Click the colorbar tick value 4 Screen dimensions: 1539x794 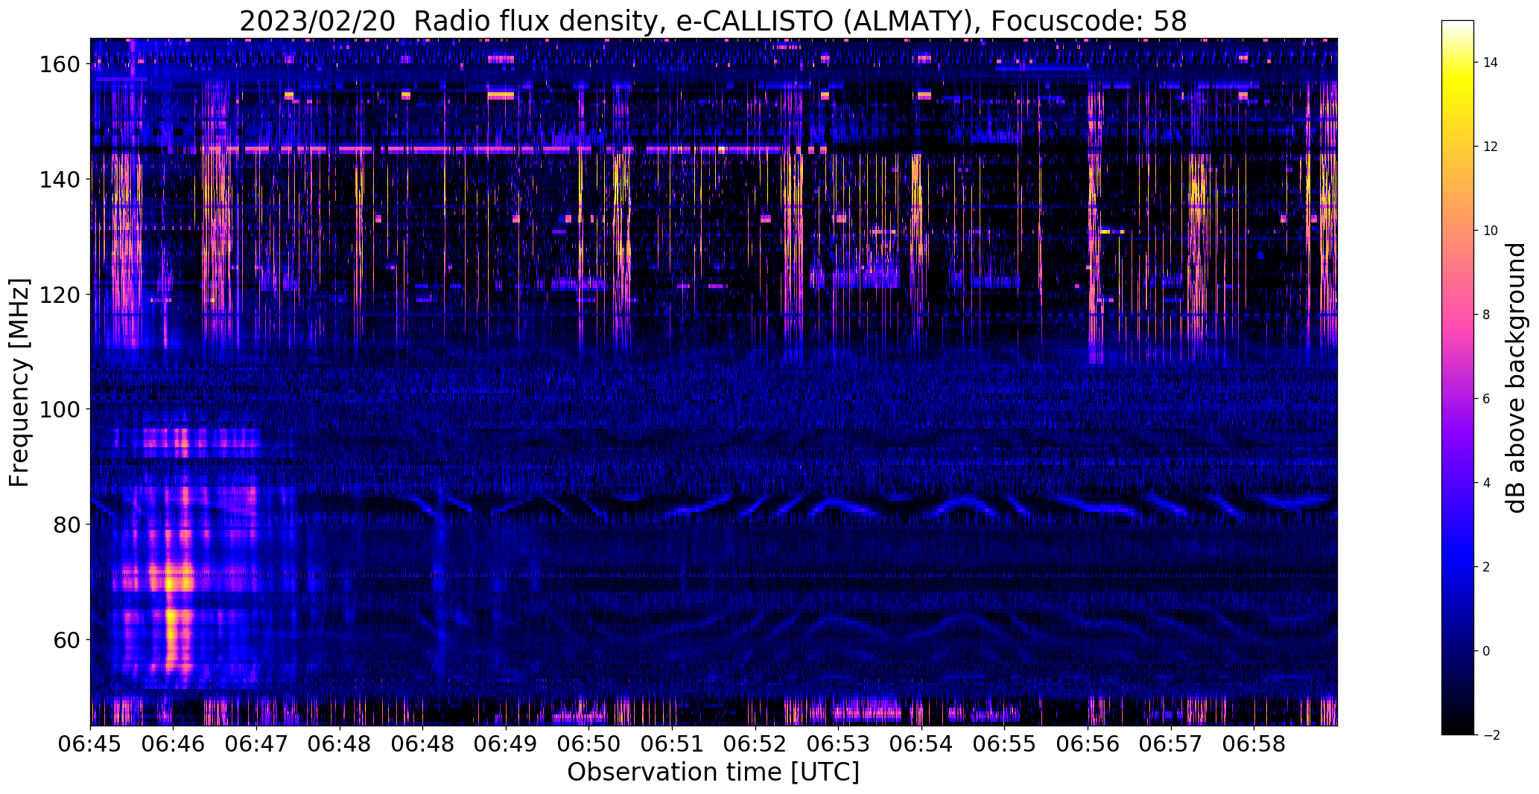1487,483
